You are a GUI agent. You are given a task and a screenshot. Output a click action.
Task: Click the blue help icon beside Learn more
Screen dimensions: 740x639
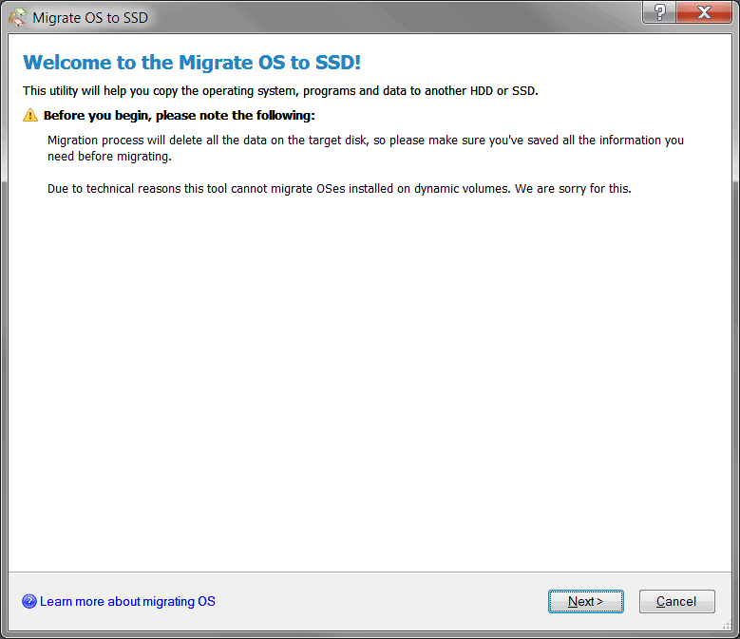click(x=29, y=601)
